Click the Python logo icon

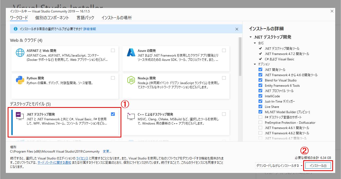tap(20, 80)
